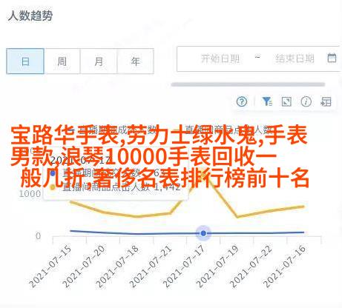Click the blue data point on 2021-07-17

[x=203, y=233]
